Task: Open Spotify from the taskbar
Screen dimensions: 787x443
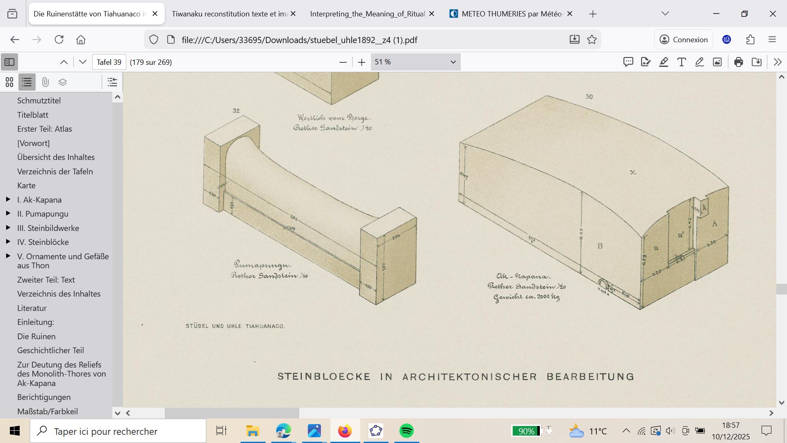Action: (407, 431)
